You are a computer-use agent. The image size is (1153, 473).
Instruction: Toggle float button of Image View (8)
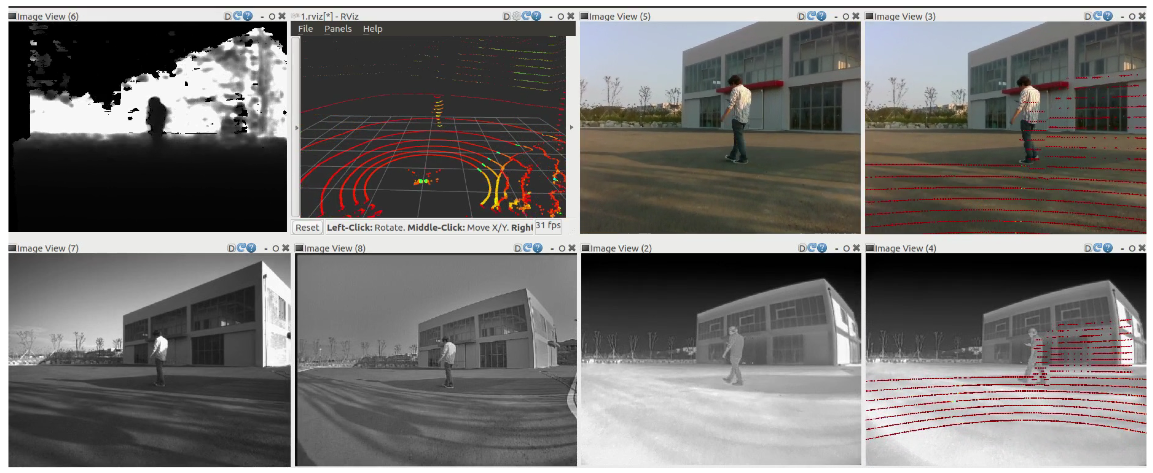pyautogui.click(x=562, y=248)
